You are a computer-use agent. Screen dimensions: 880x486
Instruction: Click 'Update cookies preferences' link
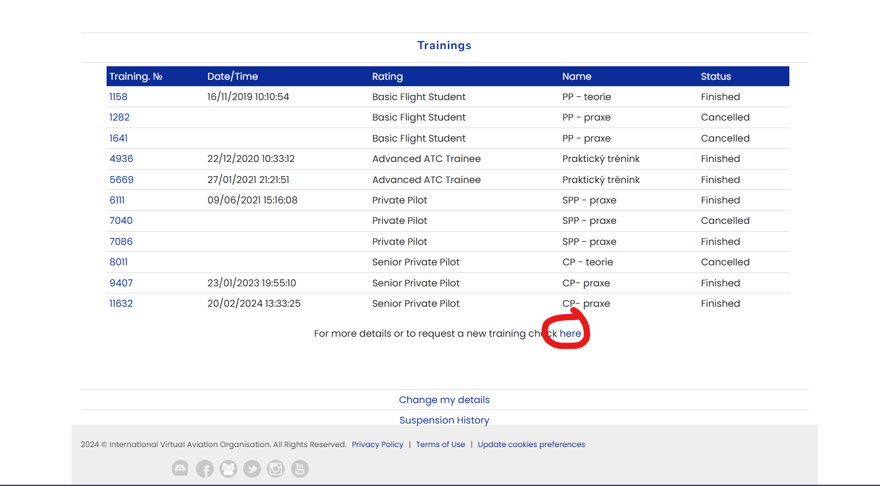pos(532,445)
